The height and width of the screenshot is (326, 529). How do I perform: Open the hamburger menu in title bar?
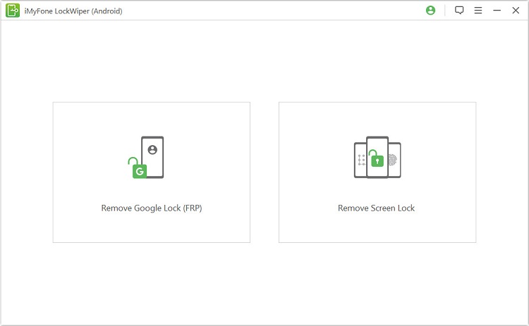pyautogui.click(x=478, y=11)
